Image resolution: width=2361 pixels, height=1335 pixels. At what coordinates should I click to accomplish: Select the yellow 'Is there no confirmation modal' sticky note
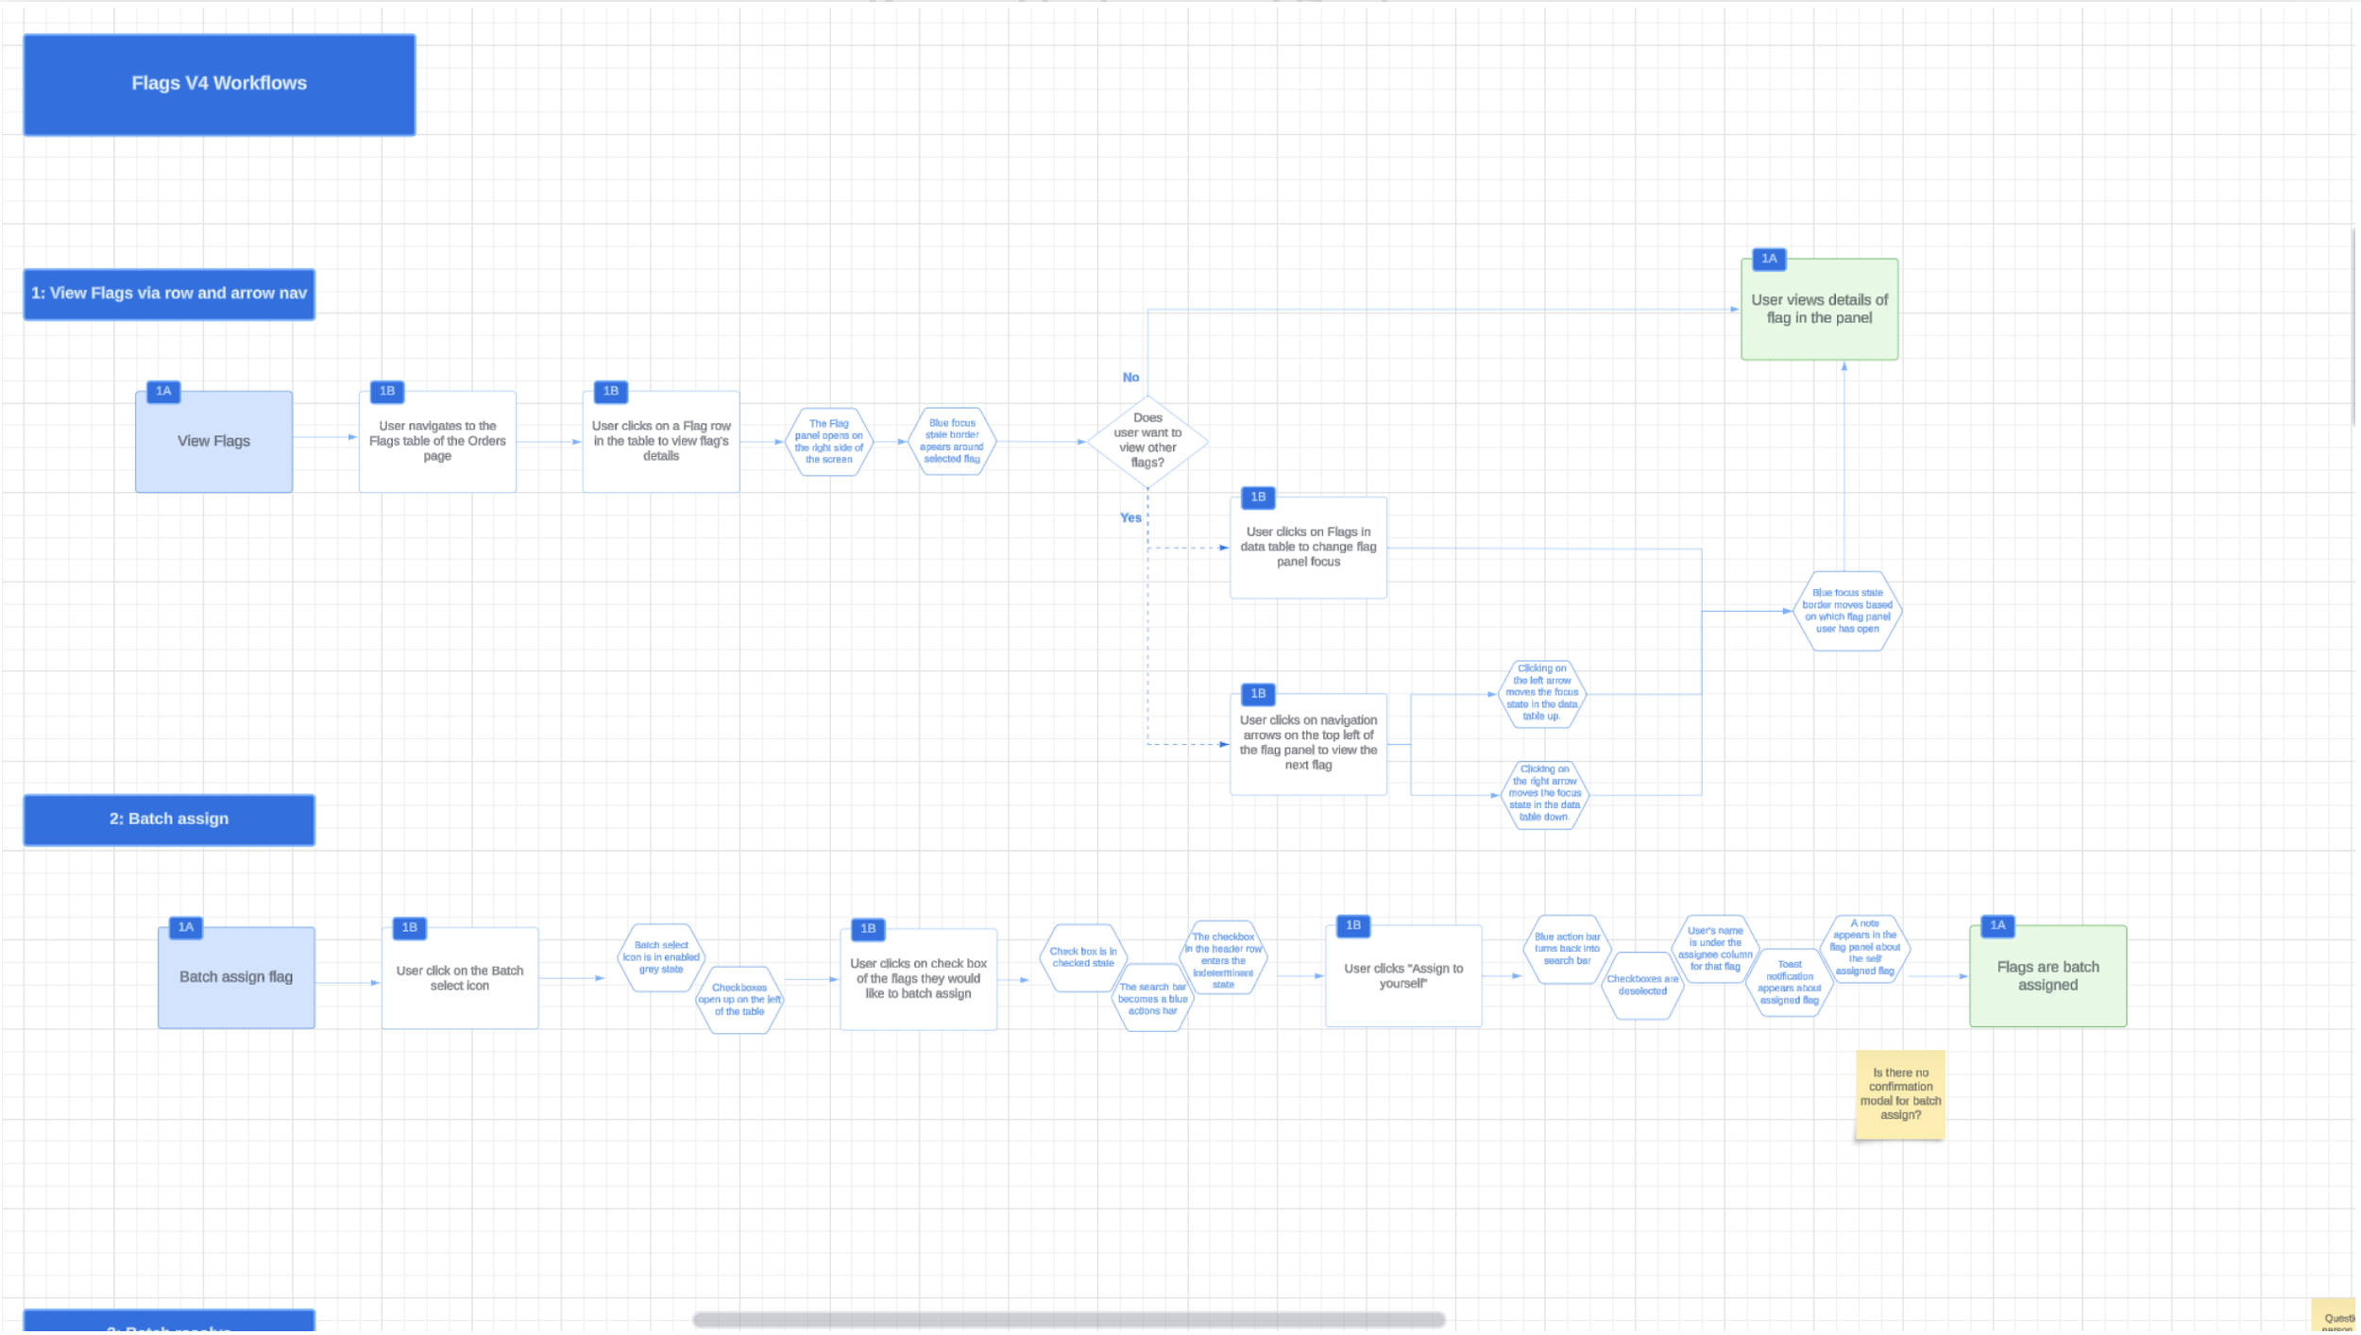1900,1095
